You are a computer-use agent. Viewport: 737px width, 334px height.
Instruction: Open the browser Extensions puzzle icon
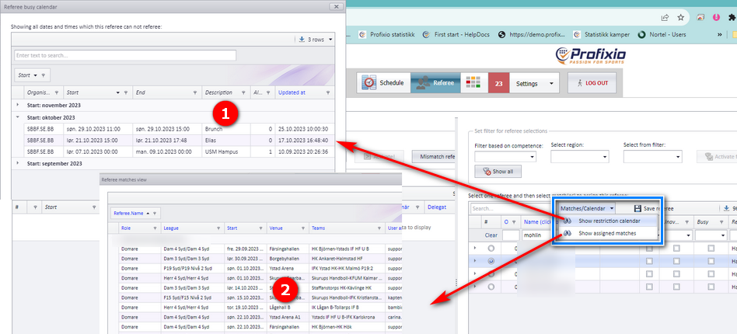(732, 18)
